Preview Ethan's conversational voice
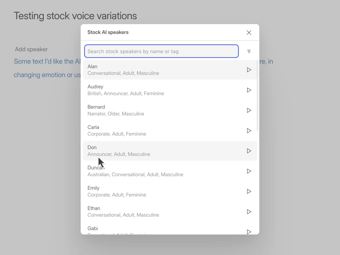The image size is (340, 255). [x=249, y=212]
